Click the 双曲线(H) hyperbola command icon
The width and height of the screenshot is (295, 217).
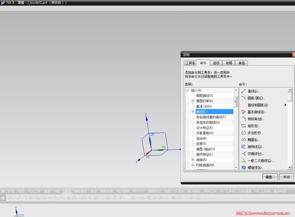(x=244, y=154)
